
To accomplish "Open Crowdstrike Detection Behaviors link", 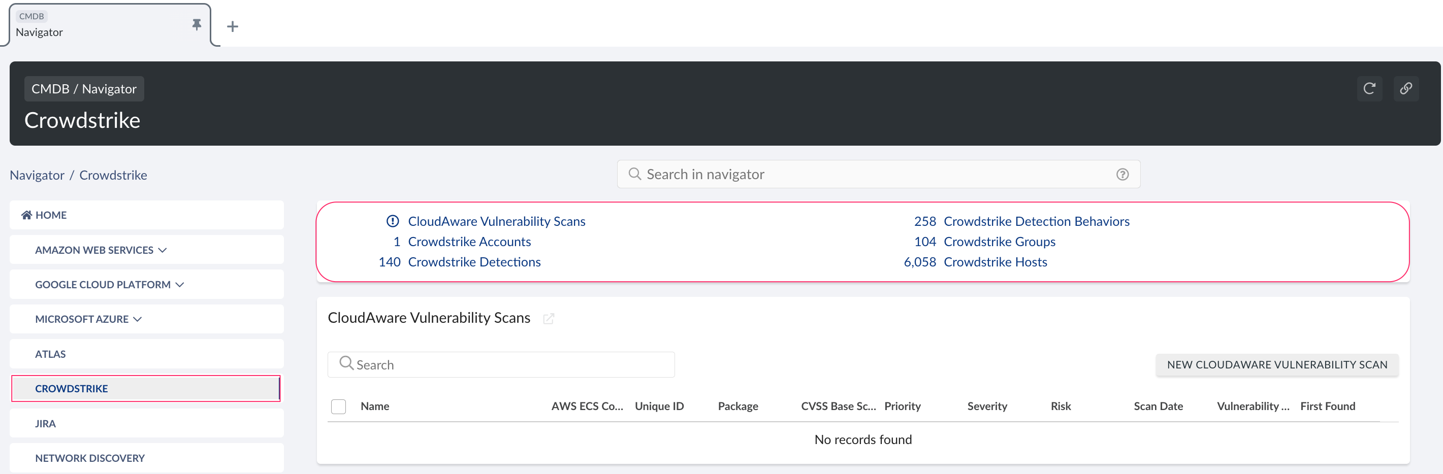I will click(1036, 222).
